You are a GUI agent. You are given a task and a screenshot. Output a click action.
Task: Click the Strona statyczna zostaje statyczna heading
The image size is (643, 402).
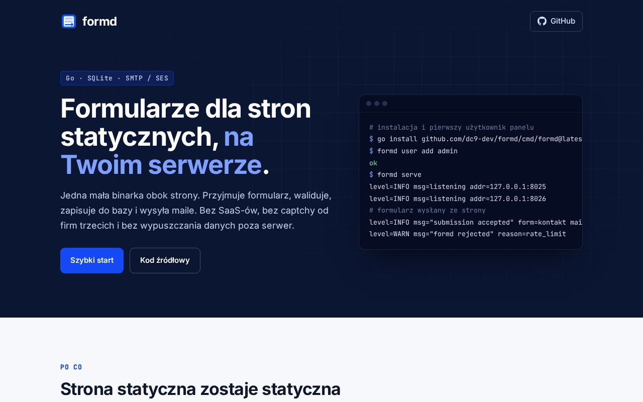[x=200, y=389]
